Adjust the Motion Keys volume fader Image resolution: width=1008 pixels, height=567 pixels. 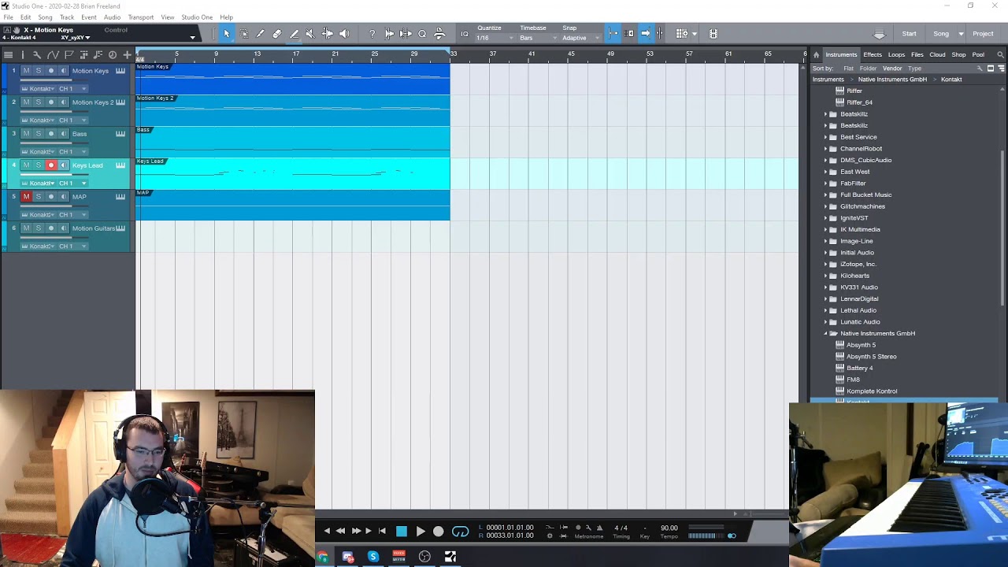pos(55,80)
